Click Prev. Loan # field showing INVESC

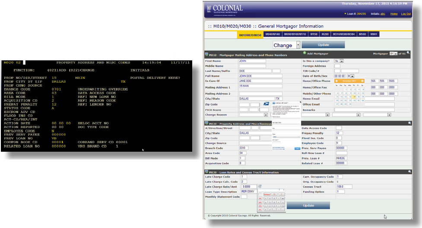tap(342, 158)
